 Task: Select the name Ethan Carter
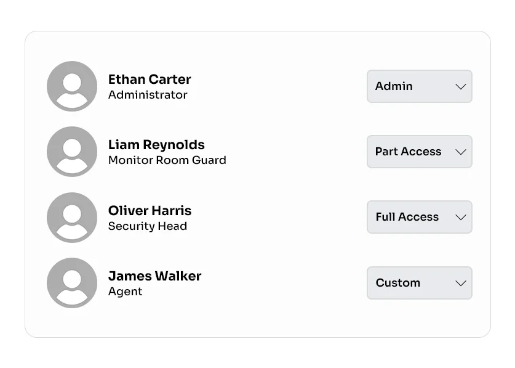tap(150, 80)
